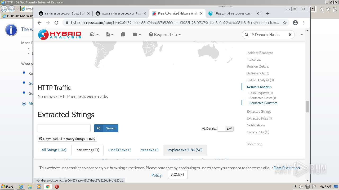Open the Data Protection Policy link
The image size is (339, 190).
tap(287, 168)
